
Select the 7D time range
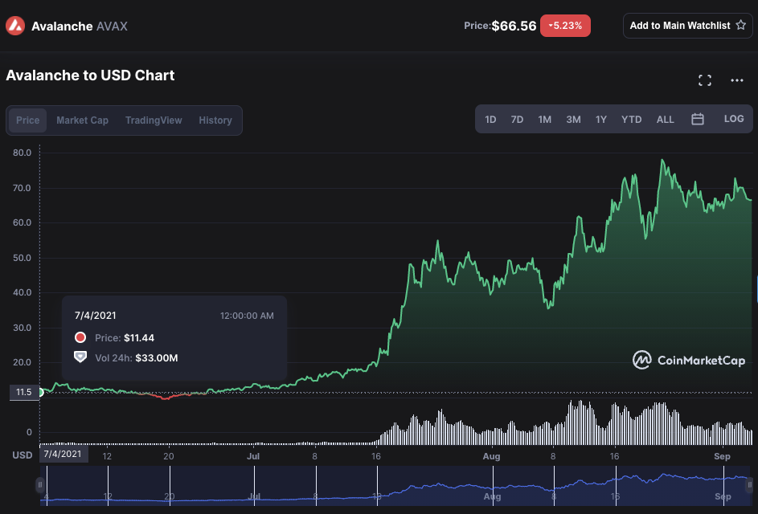pos(517,120)
